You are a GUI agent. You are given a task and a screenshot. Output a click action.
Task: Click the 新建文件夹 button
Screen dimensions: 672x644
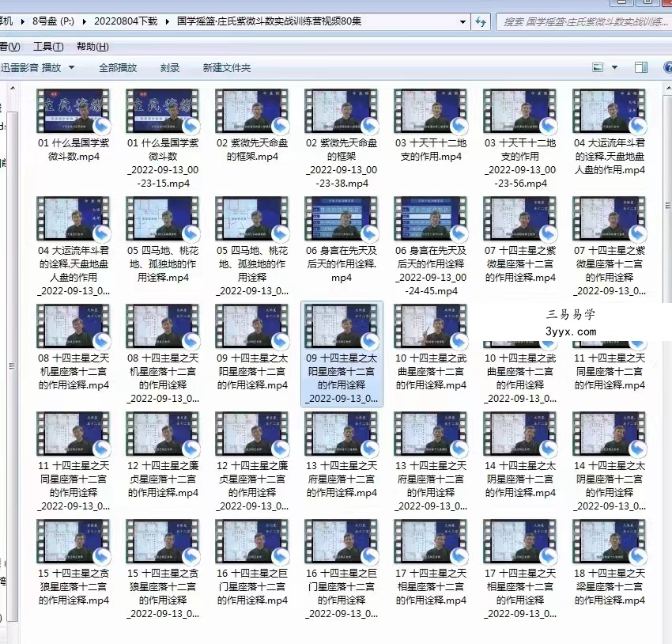click(x=226, y=68)
